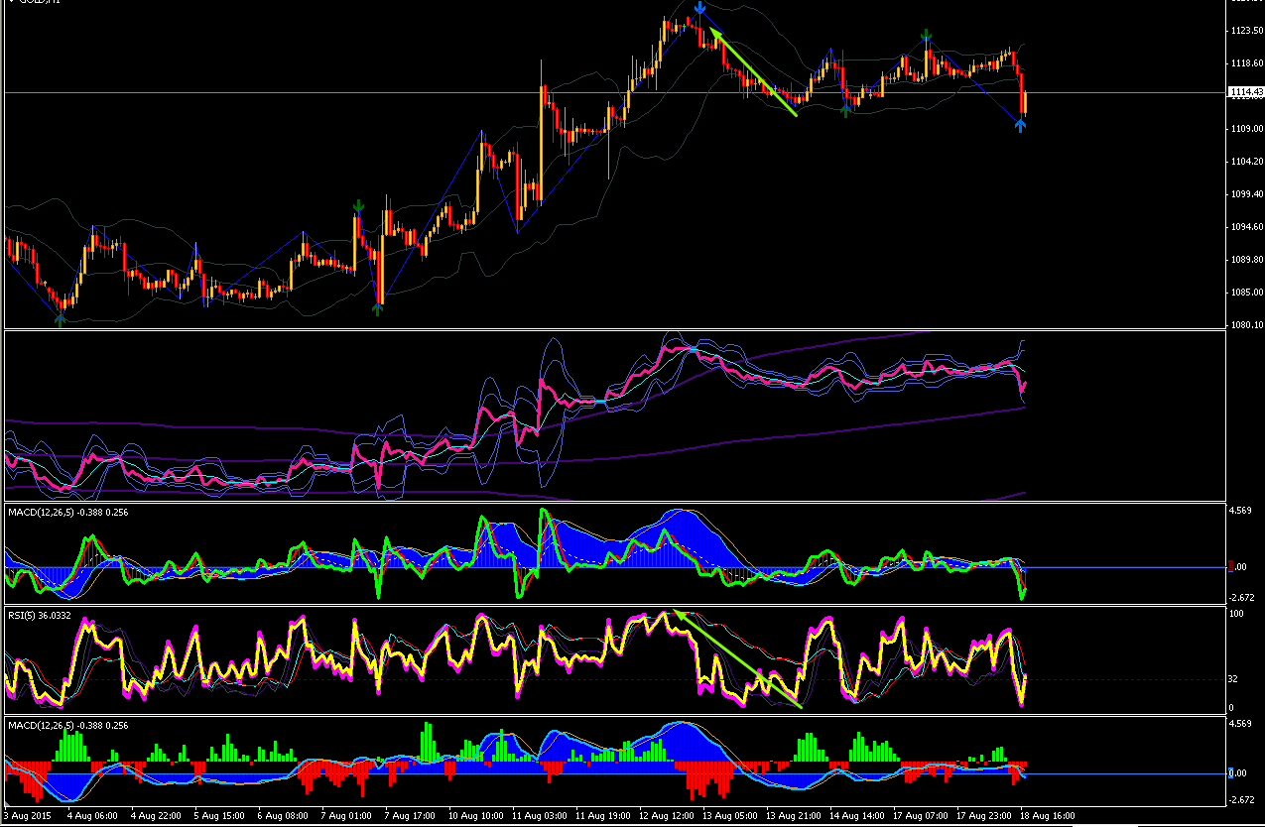Click the green down arrow above the 7 Aug spike
This screenshot has height=827, width=1265.
coord(357,206)
